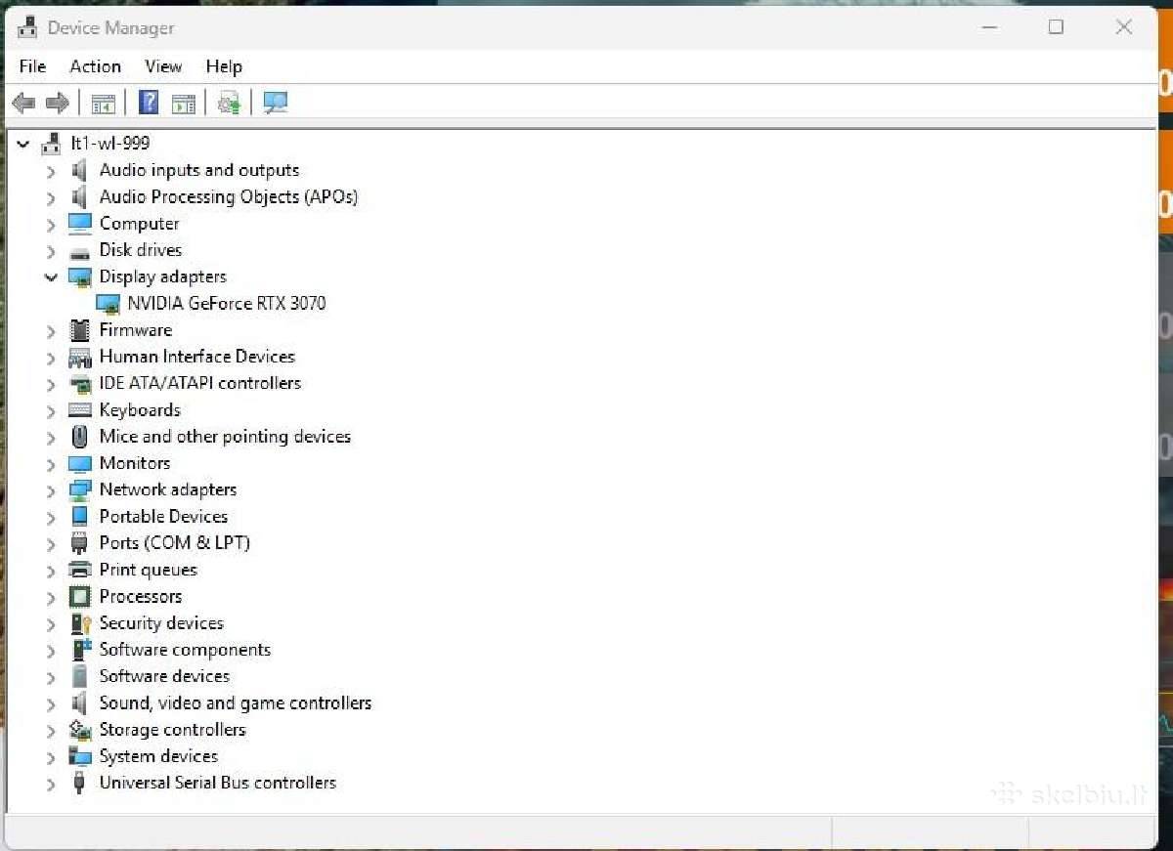Screen dimensions: 1173x851
Task: Click the Mice and other pointing devices icon
Action: (79, 437)
